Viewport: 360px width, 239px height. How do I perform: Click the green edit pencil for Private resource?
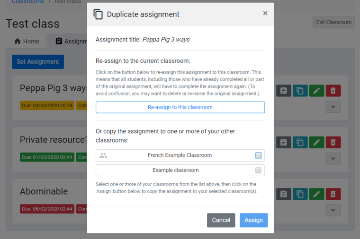316,142
